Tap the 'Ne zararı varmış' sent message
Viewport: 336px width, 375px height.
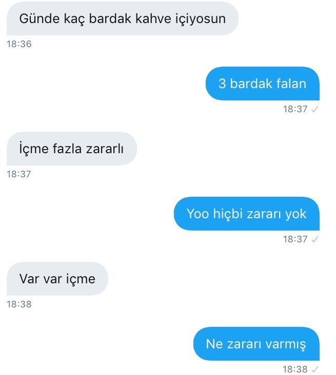(256, 344)
